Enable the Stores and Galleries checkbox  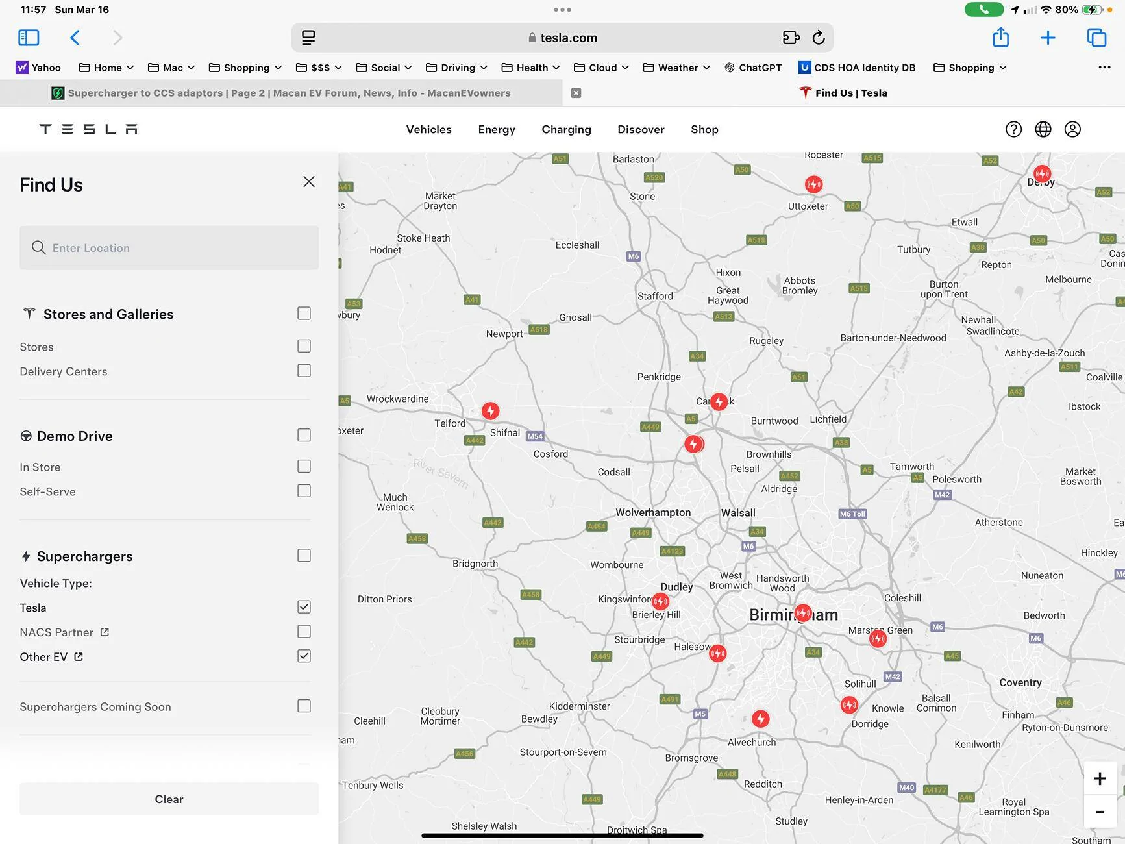point(304,314)
